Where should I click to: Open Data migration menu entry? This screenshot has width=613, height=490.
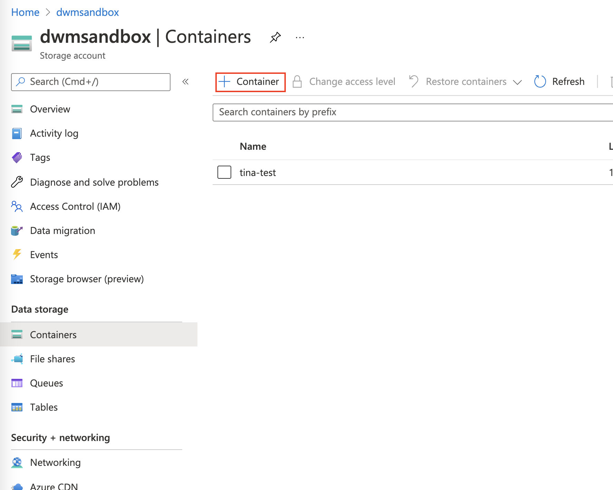coord(62,231)
